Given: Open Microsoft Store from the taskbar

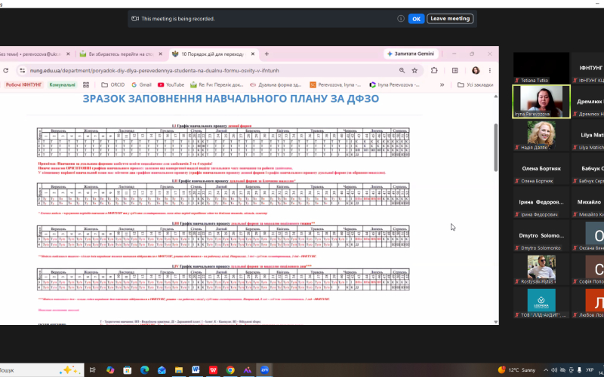Looking at the screenshot, I should (127, 370).
